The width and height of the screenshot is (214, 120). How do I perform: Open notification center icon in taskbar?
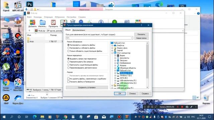pos(210,117)
